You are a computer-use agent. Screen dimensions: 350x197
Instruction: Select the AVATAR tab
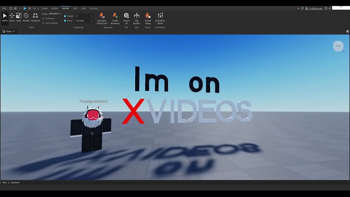65,8
